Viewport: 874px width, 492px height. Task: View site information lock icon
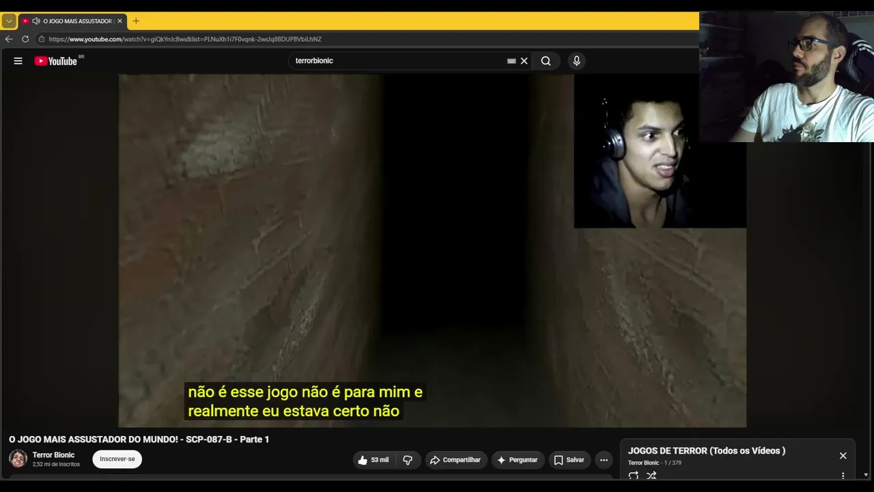coord(42,39)
